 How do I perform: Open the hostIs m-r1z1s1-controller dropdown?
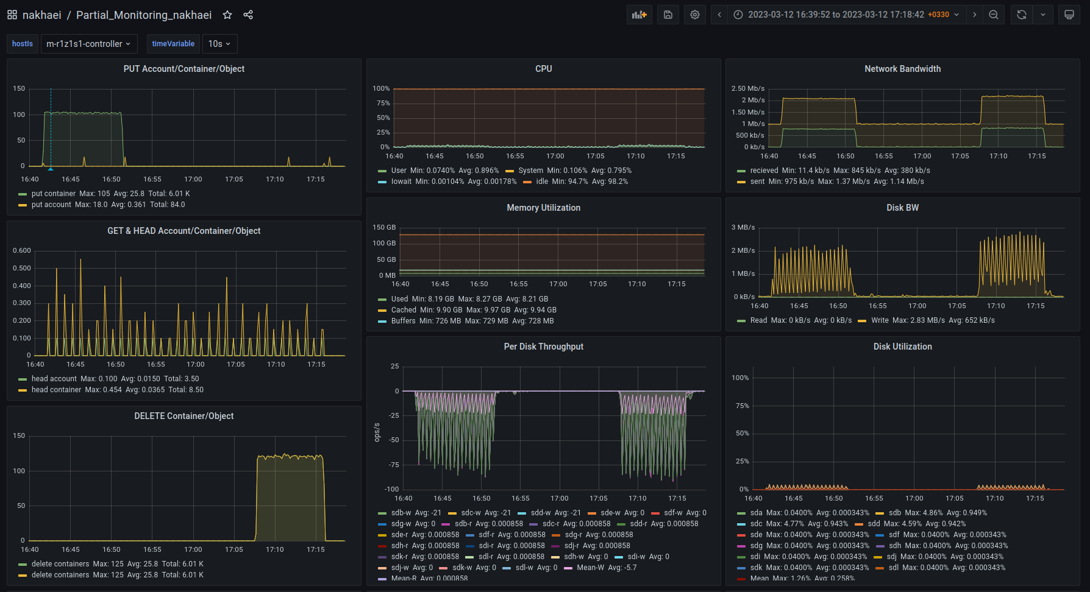89,44
